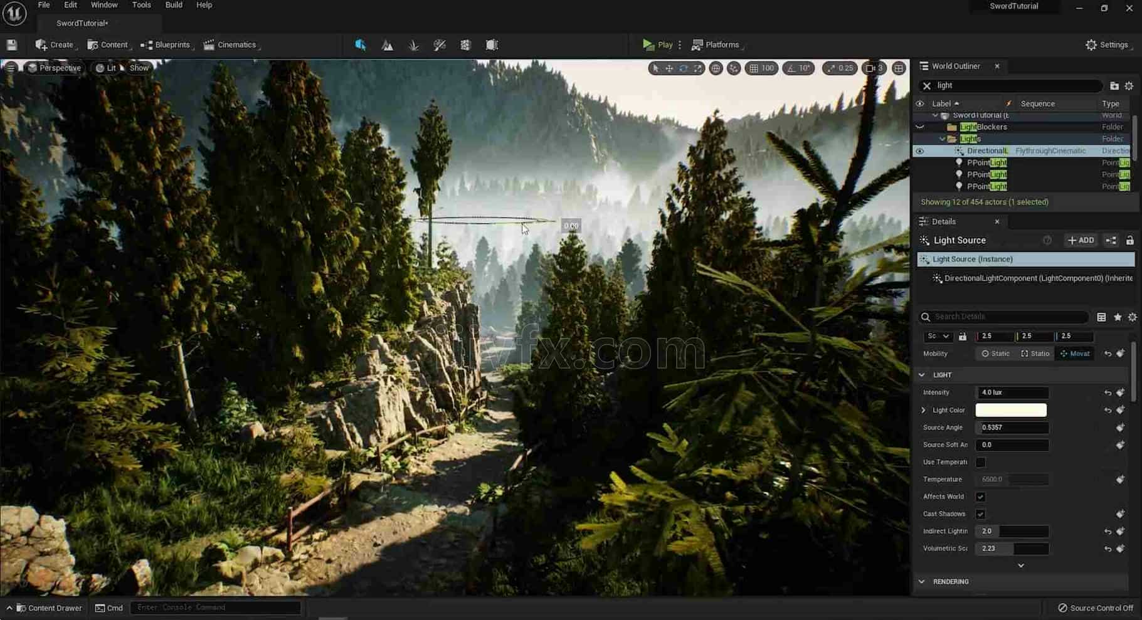Collapse the Lights folder in outliner
1142x620 pixels.
[x=943, y=139]
